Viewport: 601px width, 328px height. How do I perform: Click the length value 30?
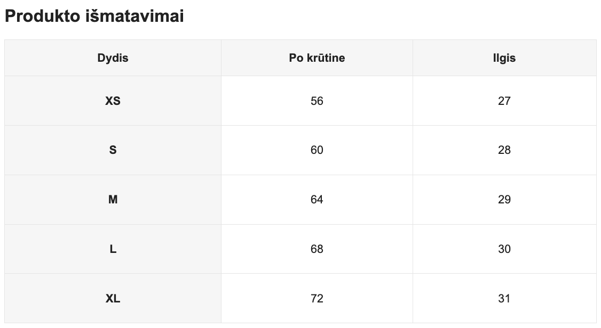pyautogui.click(x=504, y=249)
